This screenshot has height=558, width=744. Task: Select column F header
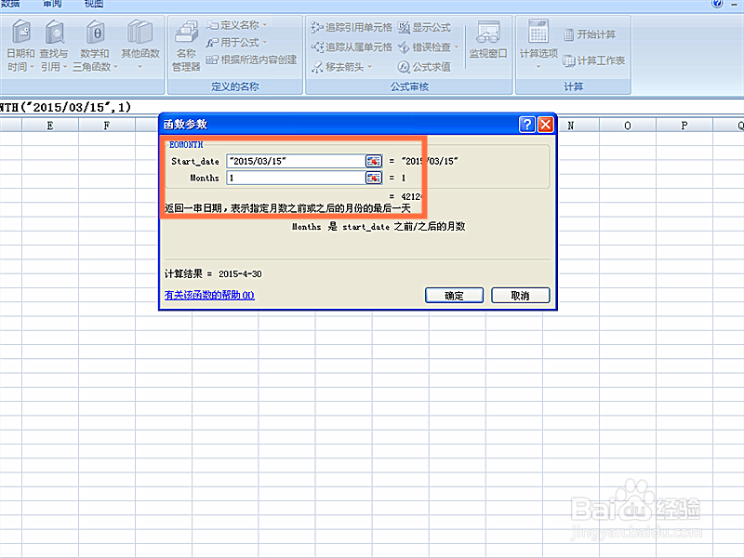click(x=107, y=126)
